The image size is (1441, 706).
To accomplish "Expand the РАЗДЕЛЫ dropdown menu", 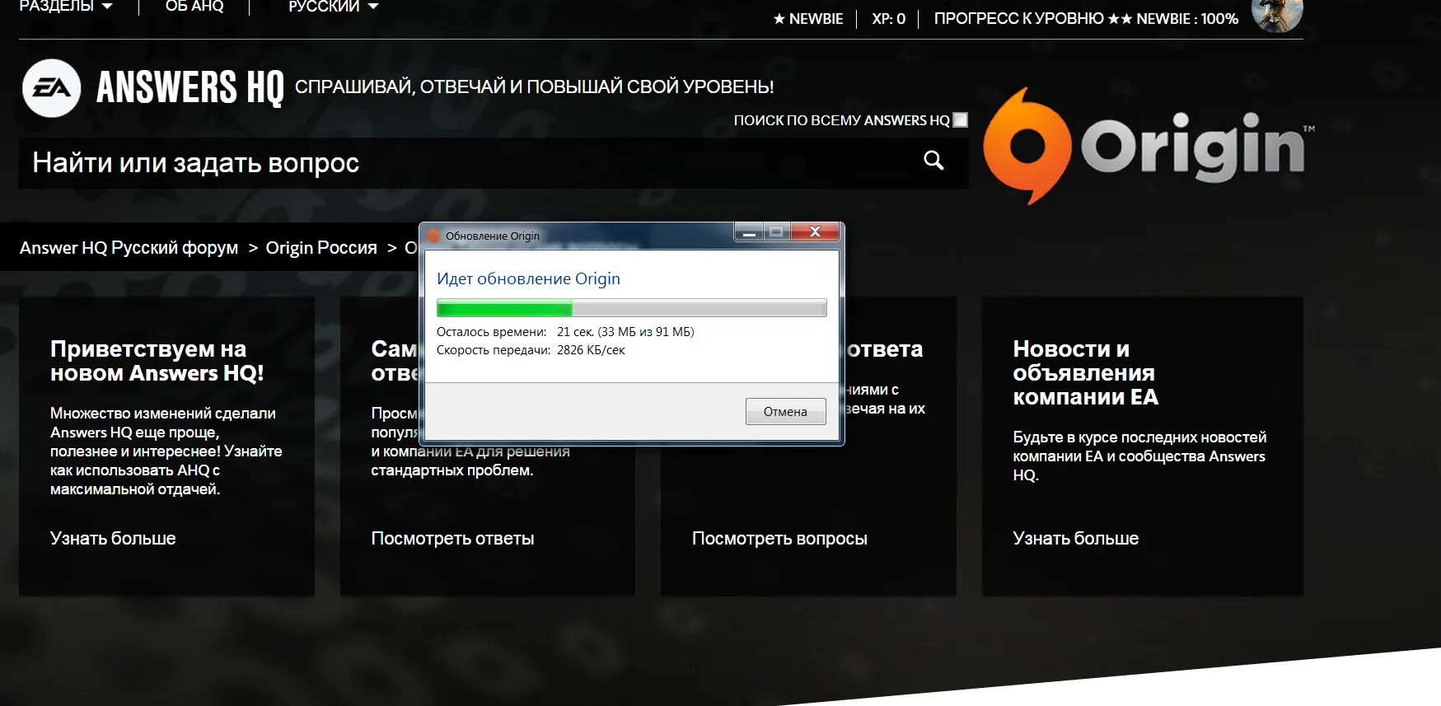I will tap(66, 7).
